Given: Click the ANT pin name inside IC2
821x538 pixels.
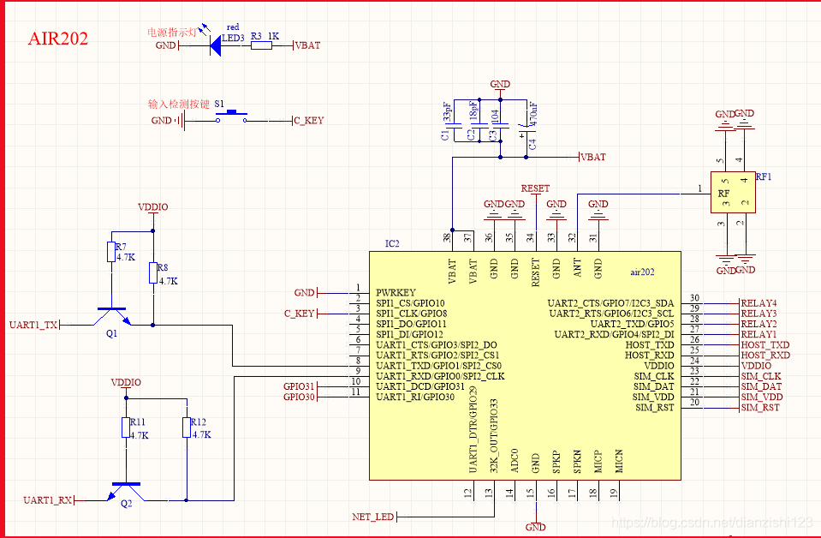Looking at the screenshot, I should (578, 268).
